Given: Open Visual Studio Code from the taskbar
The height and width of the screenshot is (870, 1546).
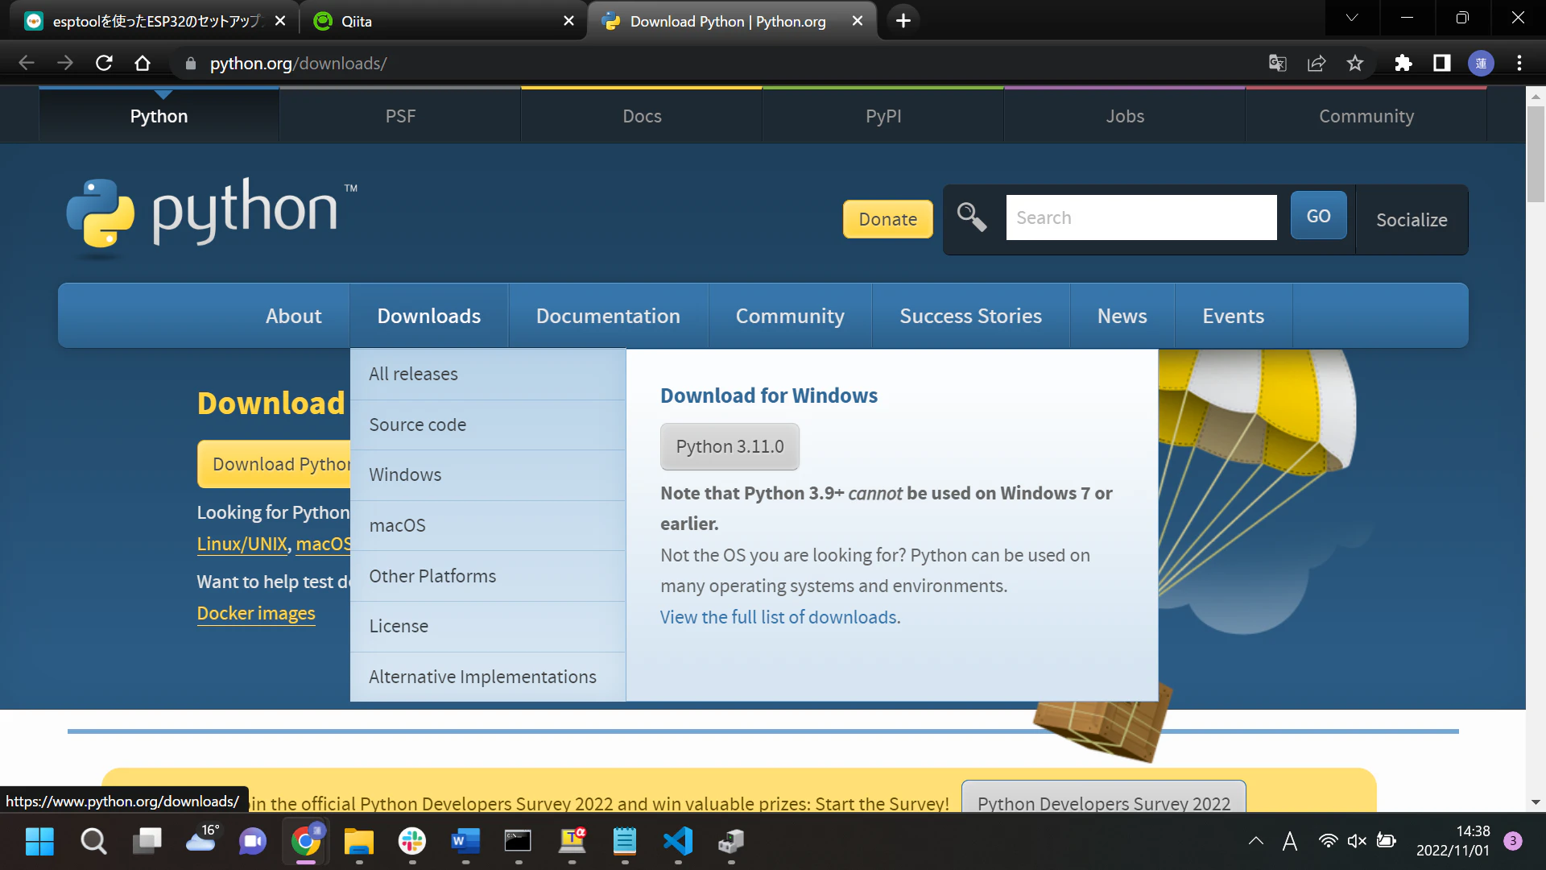Looking at the screenshot, I should click(x=678, y=842).
